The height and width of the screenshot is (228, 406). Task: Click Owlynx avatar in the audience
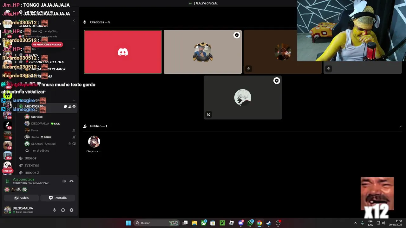94,142
